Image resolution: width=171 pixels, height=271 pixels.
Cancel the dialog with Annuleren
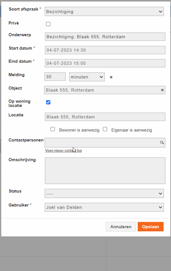coord(121,226)
